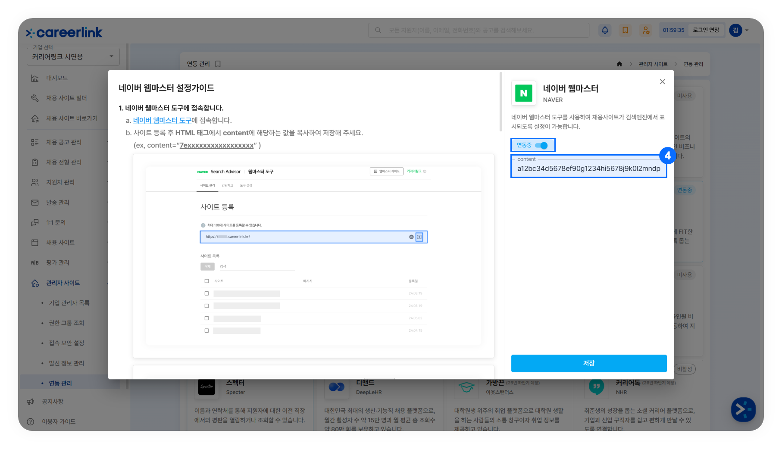Click the 디맨드 DeepLeHR logo
782x449 pixels.
[x=337, y=387]
